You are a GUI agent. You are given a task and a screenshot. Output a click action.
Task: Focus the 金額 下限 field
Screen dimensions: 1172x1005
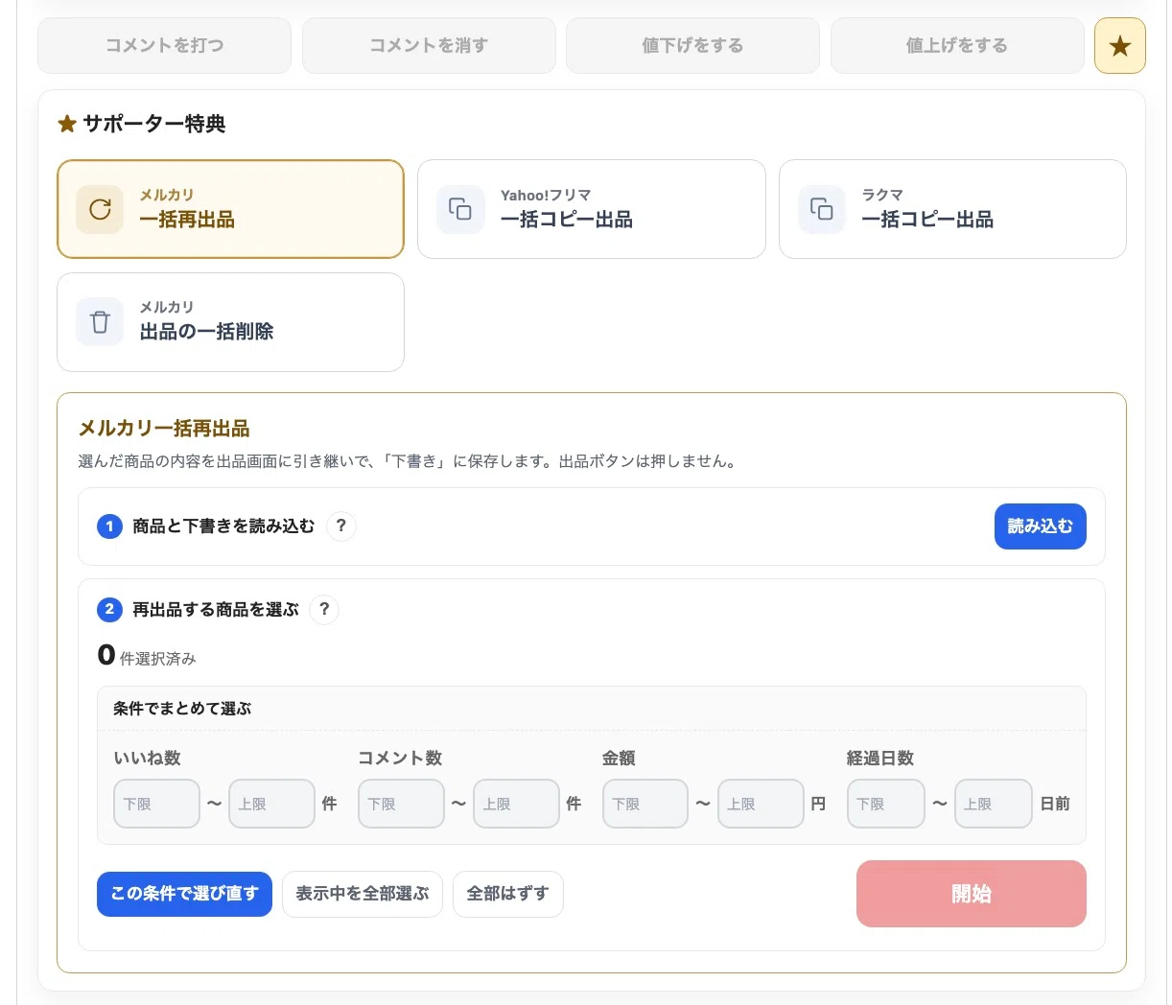click(x=645, y=804)
